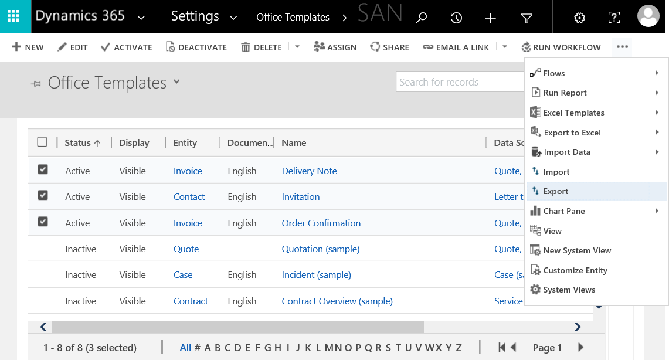Click the help question mark icon

613,18
